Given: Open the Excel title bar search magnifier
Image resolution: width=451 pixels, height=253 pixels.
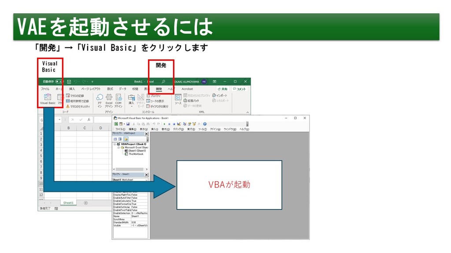Looking at the screenshot, I should click(163, 82).
